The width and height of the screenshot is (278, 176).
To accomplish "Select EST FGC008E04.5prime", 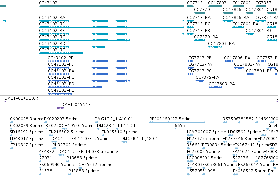I will coord(206,158).
